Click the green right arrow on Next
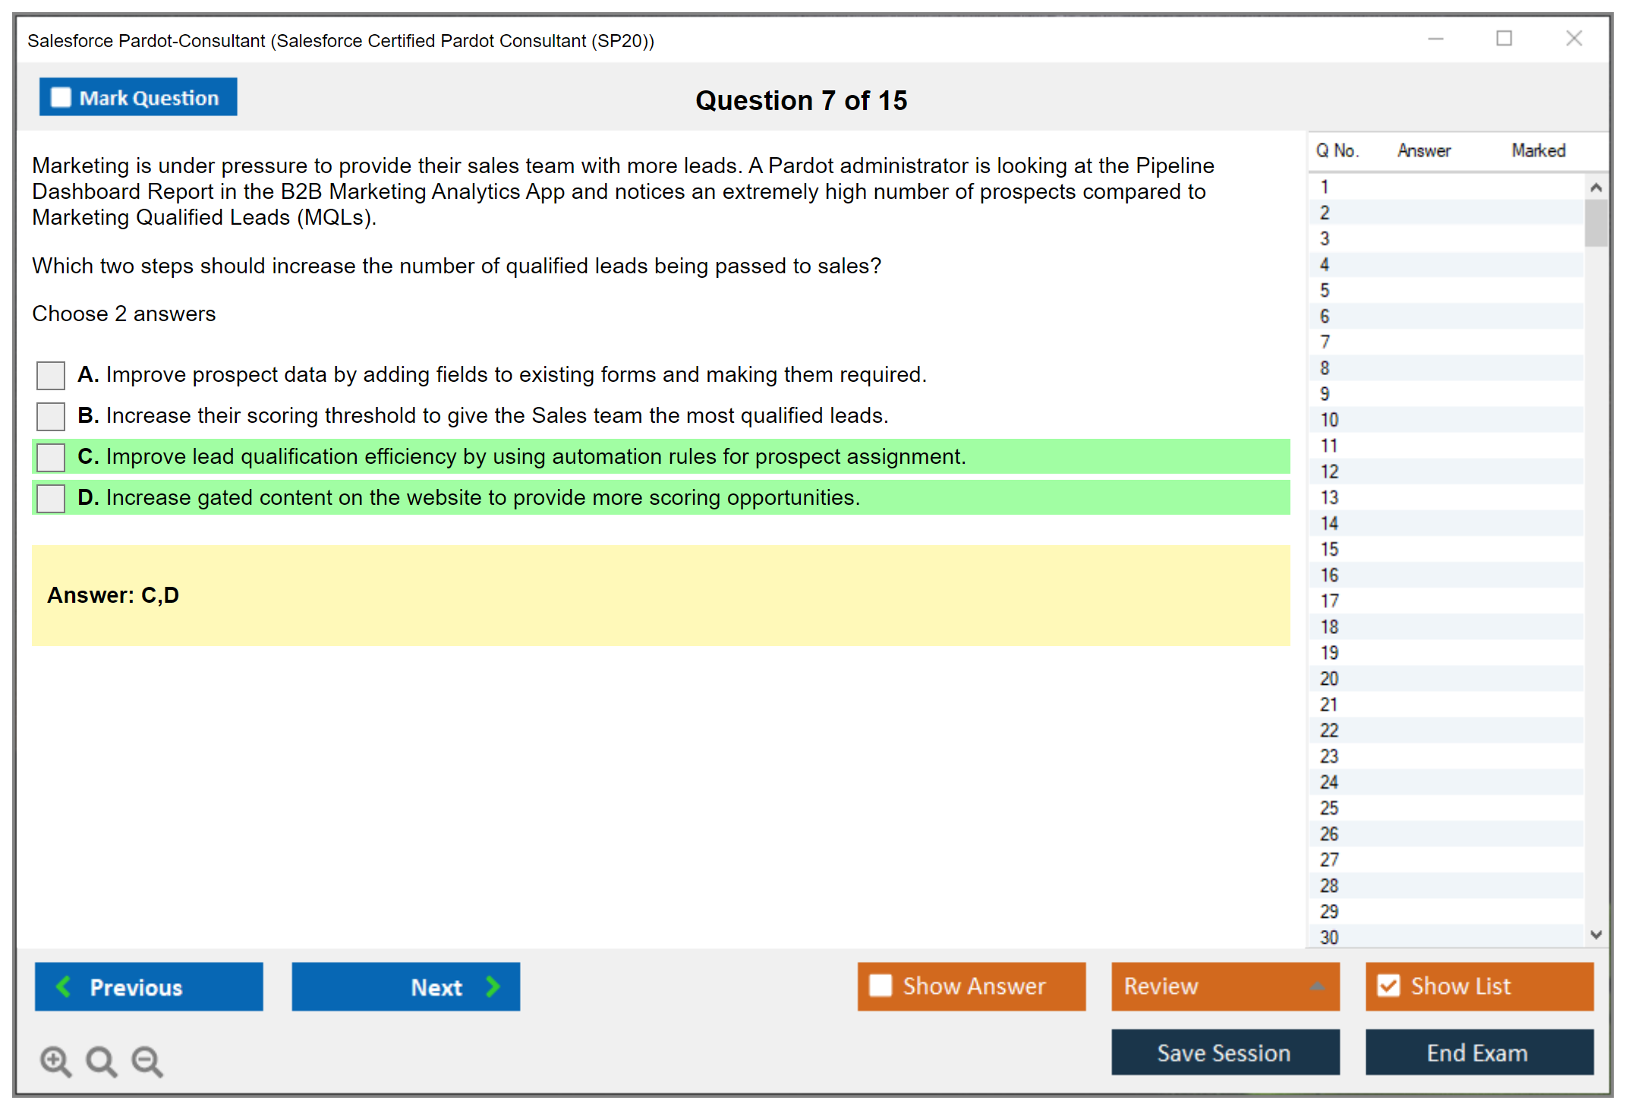Screen dimensions: 1632x1116 (x=493, y=986)
